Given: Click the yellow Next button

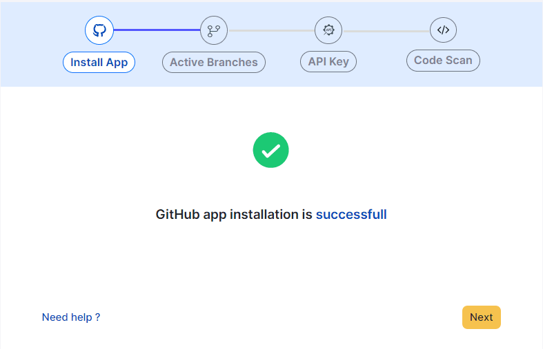Looking at the screenshot, I should [482, 317].
